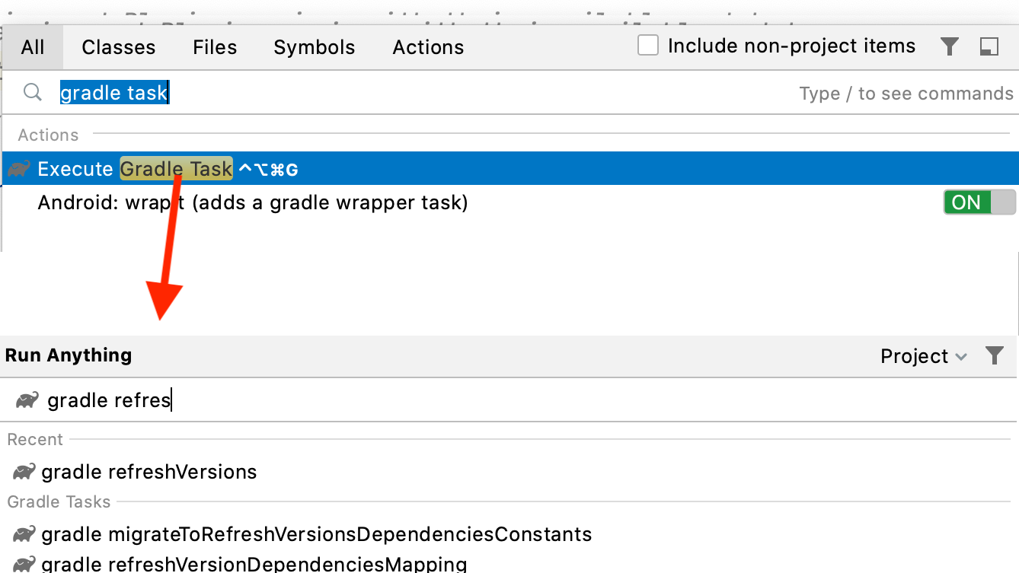Open the Symbols tab
The width and height of the screenshot is (1019, 573).
pyautogui.click(x=314, y=47)
